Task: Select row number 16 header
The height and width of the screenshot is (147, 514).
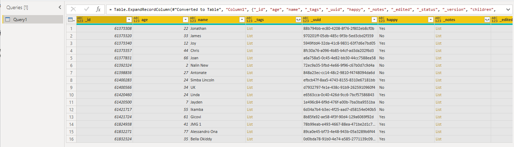Action: click(x=71, y=139)
